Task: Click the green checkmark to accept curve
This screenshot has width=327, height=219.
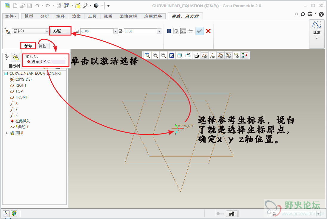Action: click(200, 31)
